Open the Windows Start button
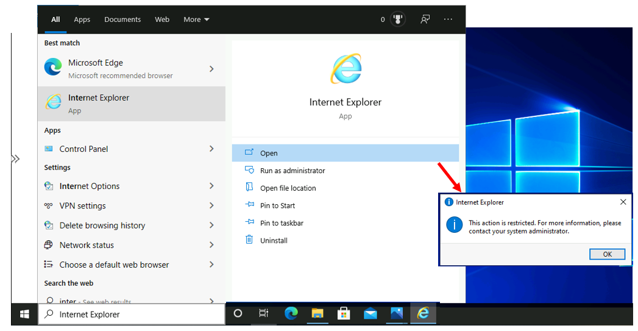Viewport: 638px width, 331px height. coord(24,315)
